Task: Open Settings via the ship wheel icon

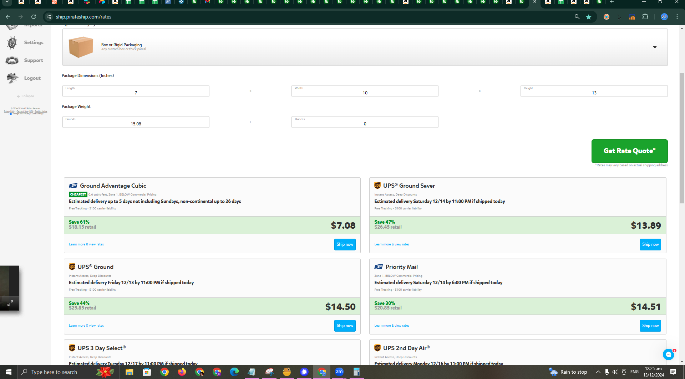Action: tap(12, 43)
